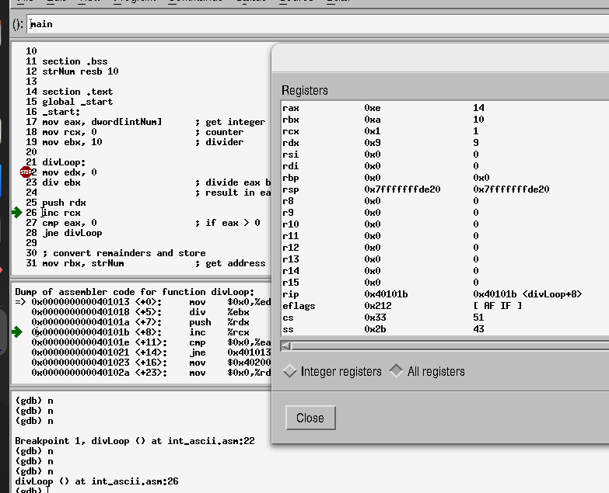Select the rcx register row
Screen dimensions: 609x493
tap(445, 131)
